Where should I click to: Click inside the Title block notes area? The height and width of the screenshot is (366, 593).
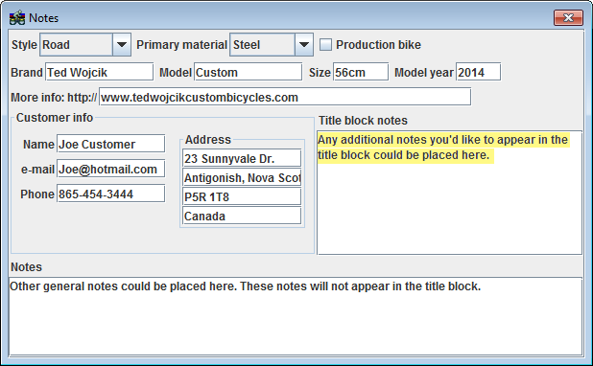pos(449,193)
